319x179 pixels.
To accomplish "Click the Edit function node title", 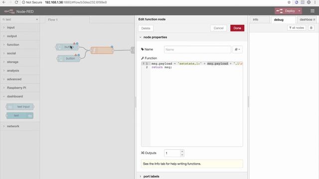I will click(152, 19).
